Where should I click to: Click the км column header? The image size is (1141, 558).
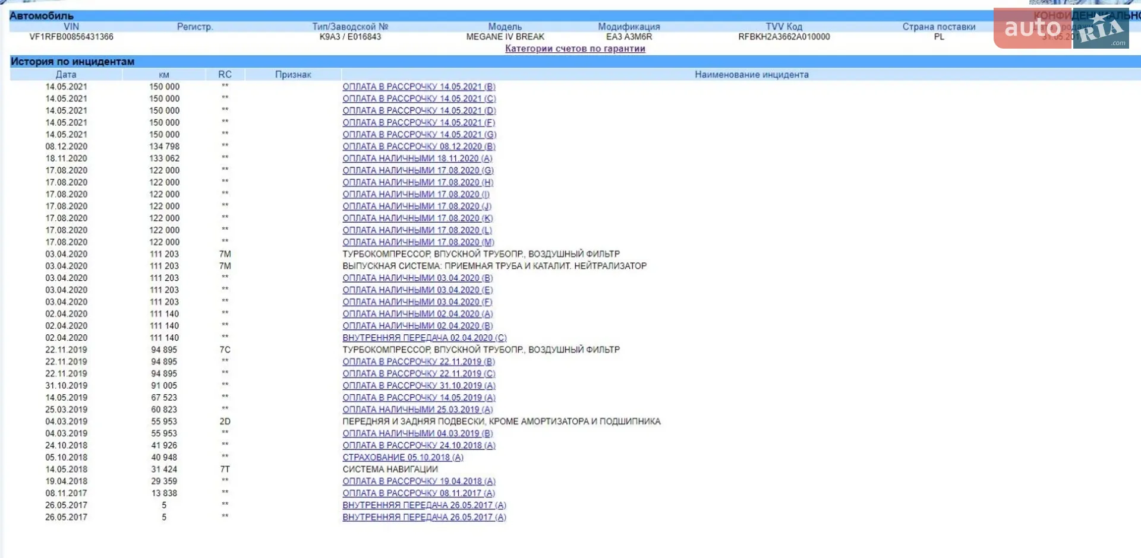click(164, 75)
